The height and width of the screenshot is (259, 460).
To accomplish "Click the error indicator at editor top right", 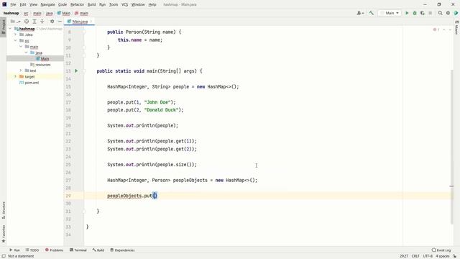I will pyautogui.click(x=436, y=29).
